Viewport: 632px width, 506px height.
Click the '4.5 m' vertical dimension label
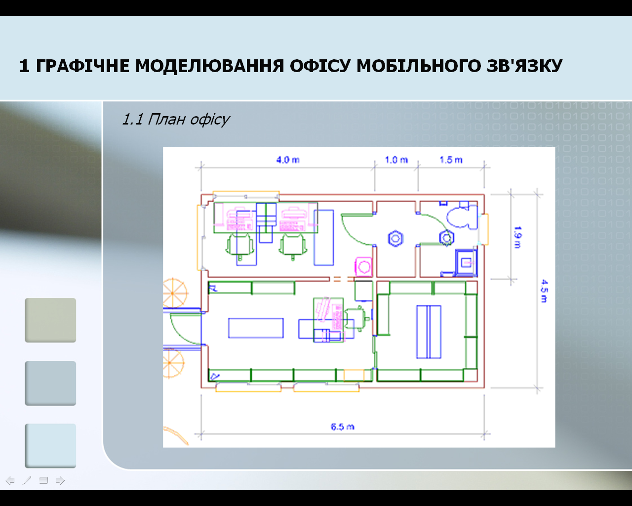[544, 291]
